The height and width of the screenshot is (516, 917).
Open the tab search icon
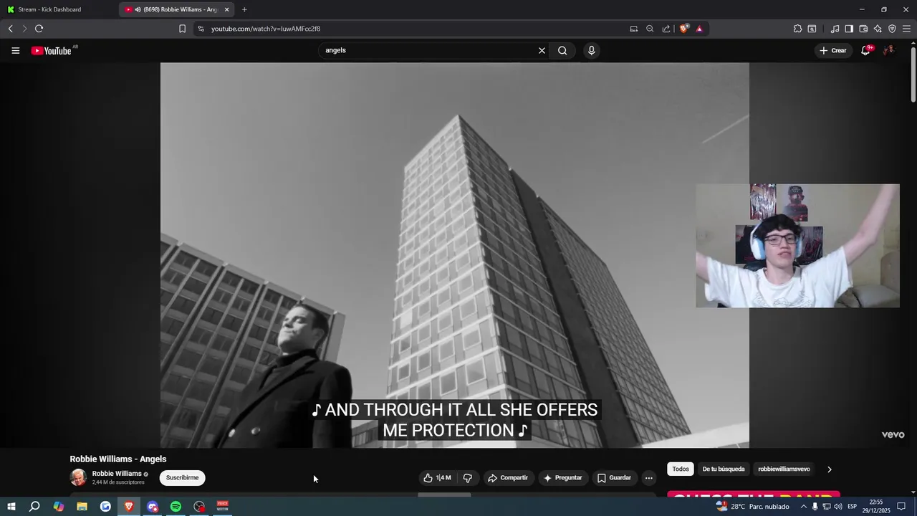coord(812,29)
